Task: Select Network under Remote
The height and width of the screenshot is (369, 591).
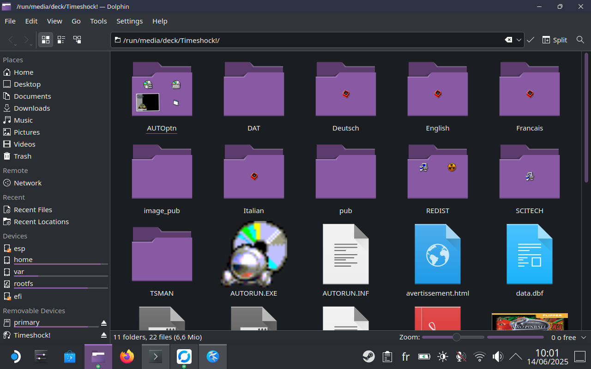Action: (x=55, y=183)
